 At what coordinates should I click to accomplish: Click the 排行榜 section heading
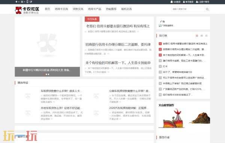coord(163,36)
